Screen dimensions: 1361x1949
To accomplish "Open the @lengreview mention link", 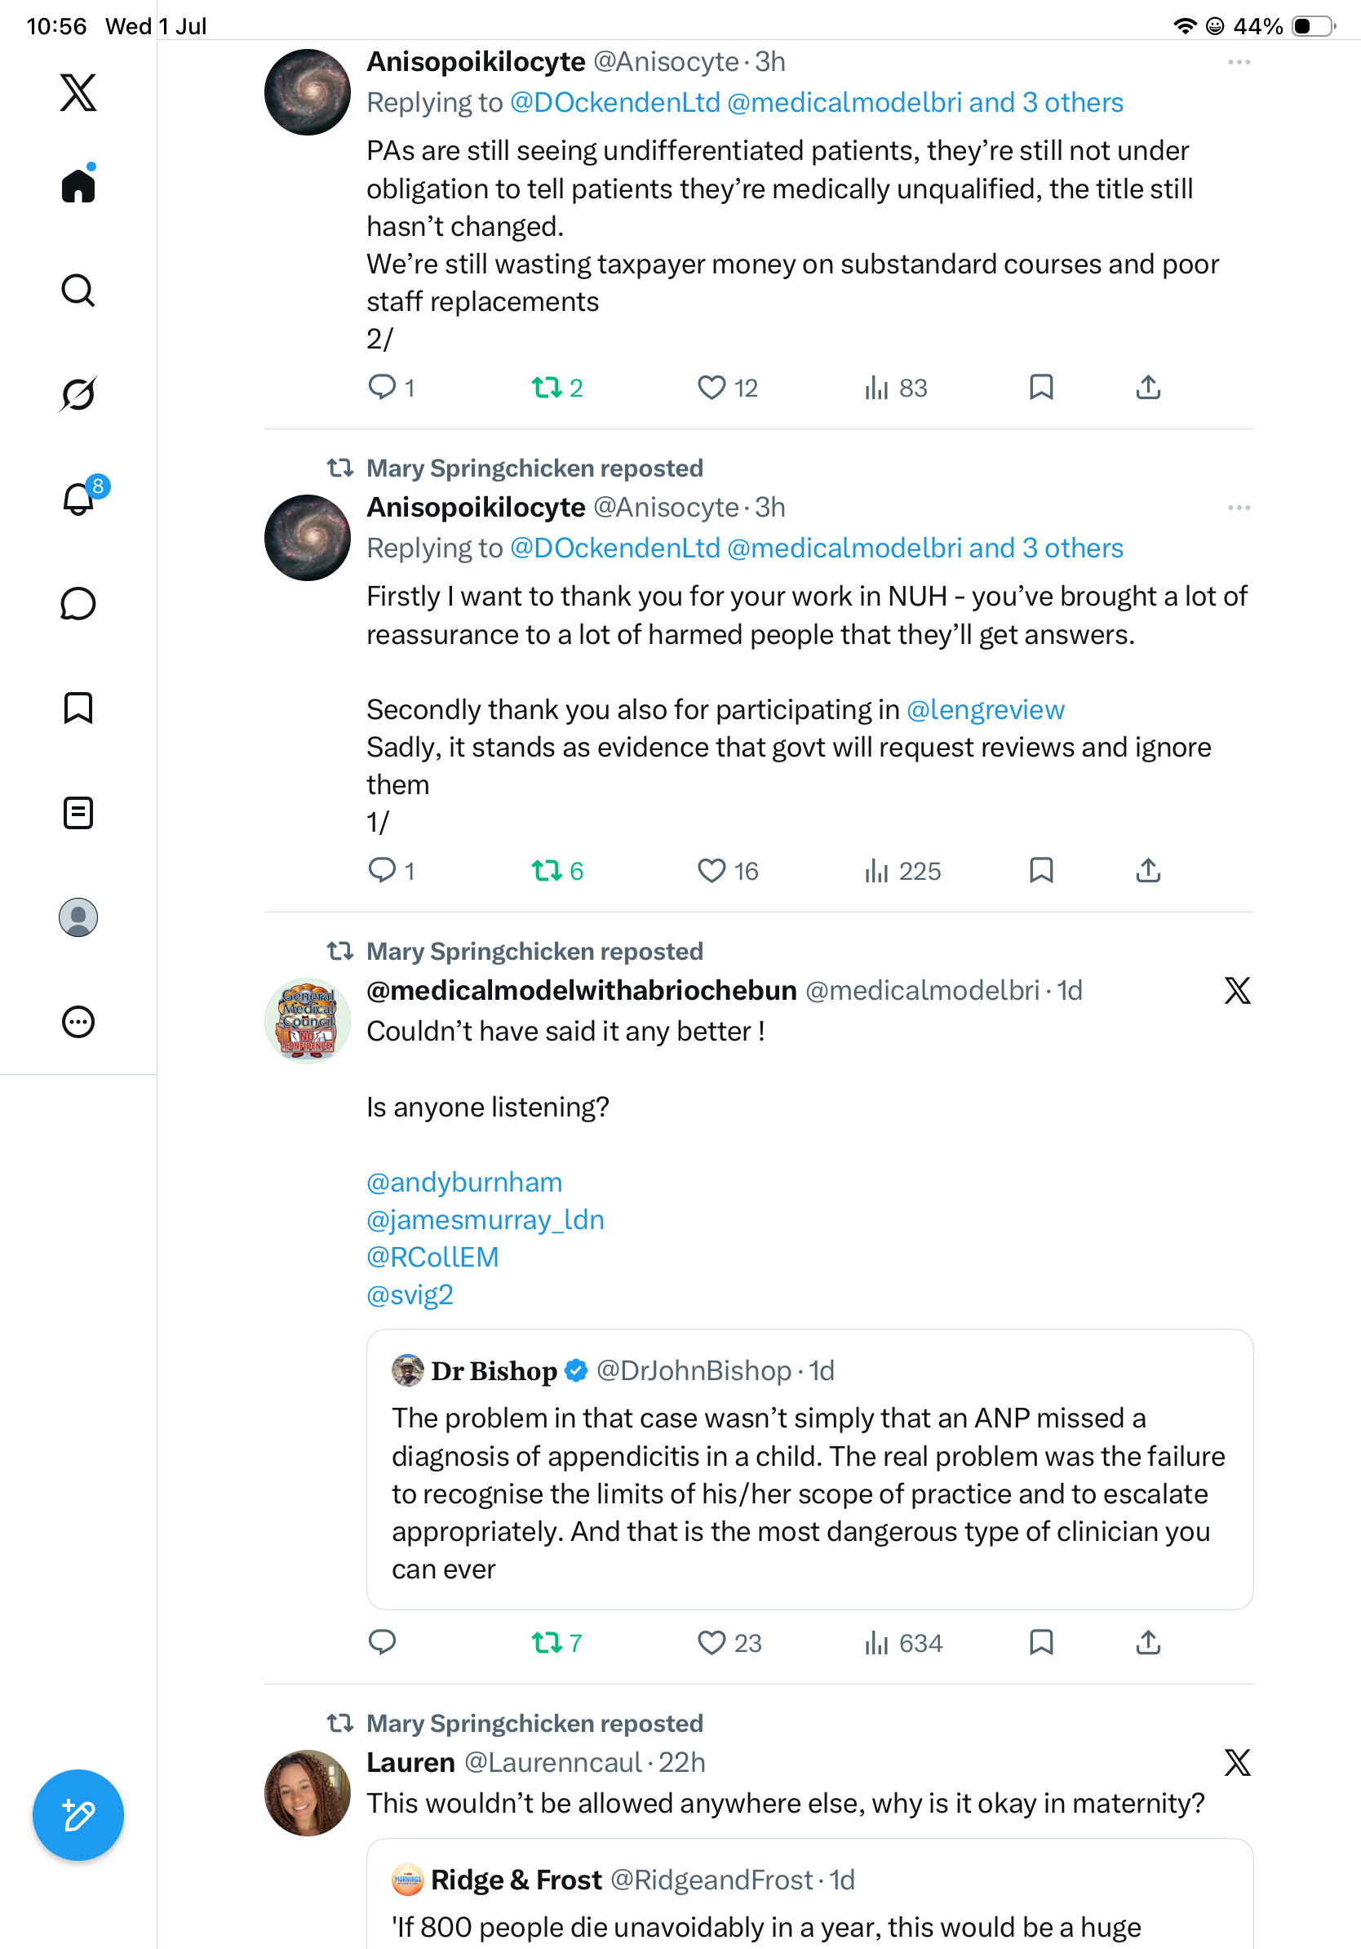I will pos(985,709).
